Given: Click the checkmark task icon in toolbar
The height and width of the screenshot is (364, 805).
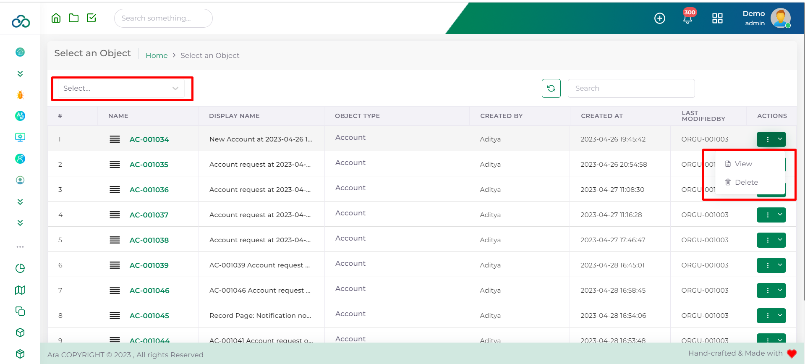Looking at the screenshot, I should (x=91, y=18).
